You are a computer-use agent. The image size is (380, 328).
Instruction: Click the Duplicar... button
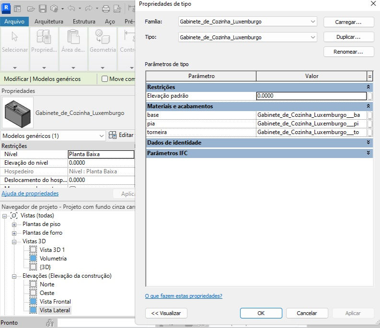click(348, 37)
